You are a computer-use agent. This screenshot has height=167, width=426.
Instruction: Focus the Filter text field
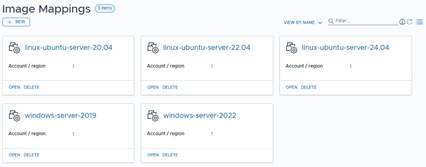tap(366, 21)
